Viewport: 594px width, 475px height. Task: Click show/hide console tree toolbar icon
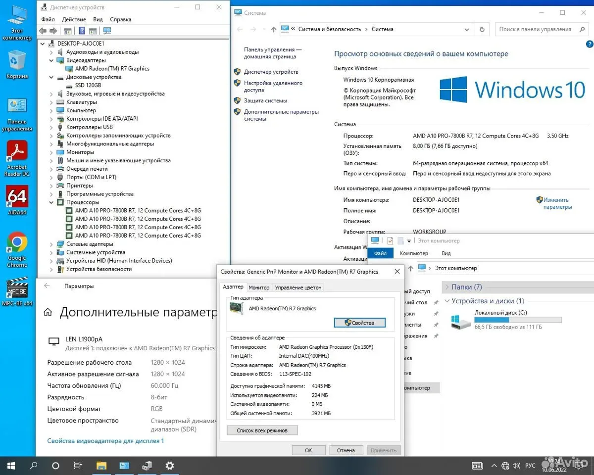pyautogui.click(x=68, y=31)
